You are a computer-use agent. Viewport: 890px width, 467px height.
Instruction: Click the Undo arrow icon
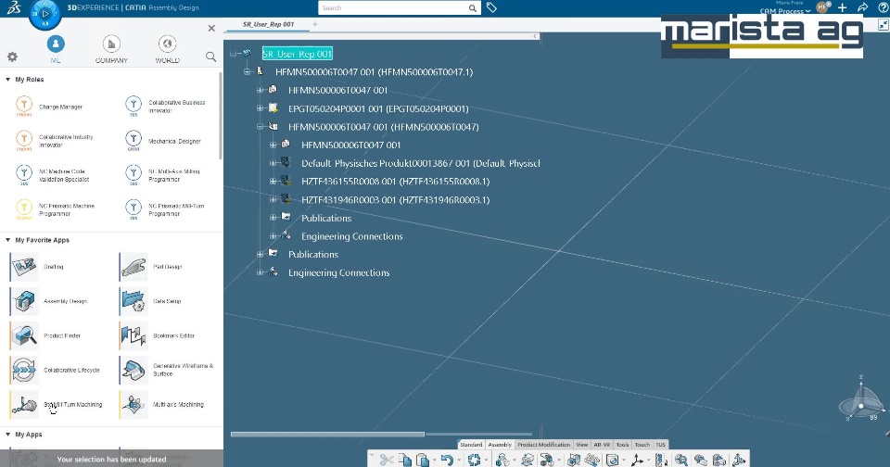click(447, 460)
